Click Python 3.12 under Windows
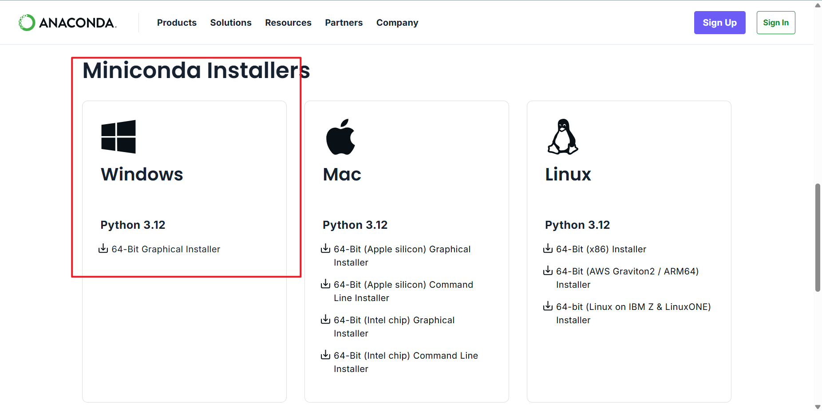Image resolution: width=822 pixels, height=411 pixels. click(x=133, y=225)
